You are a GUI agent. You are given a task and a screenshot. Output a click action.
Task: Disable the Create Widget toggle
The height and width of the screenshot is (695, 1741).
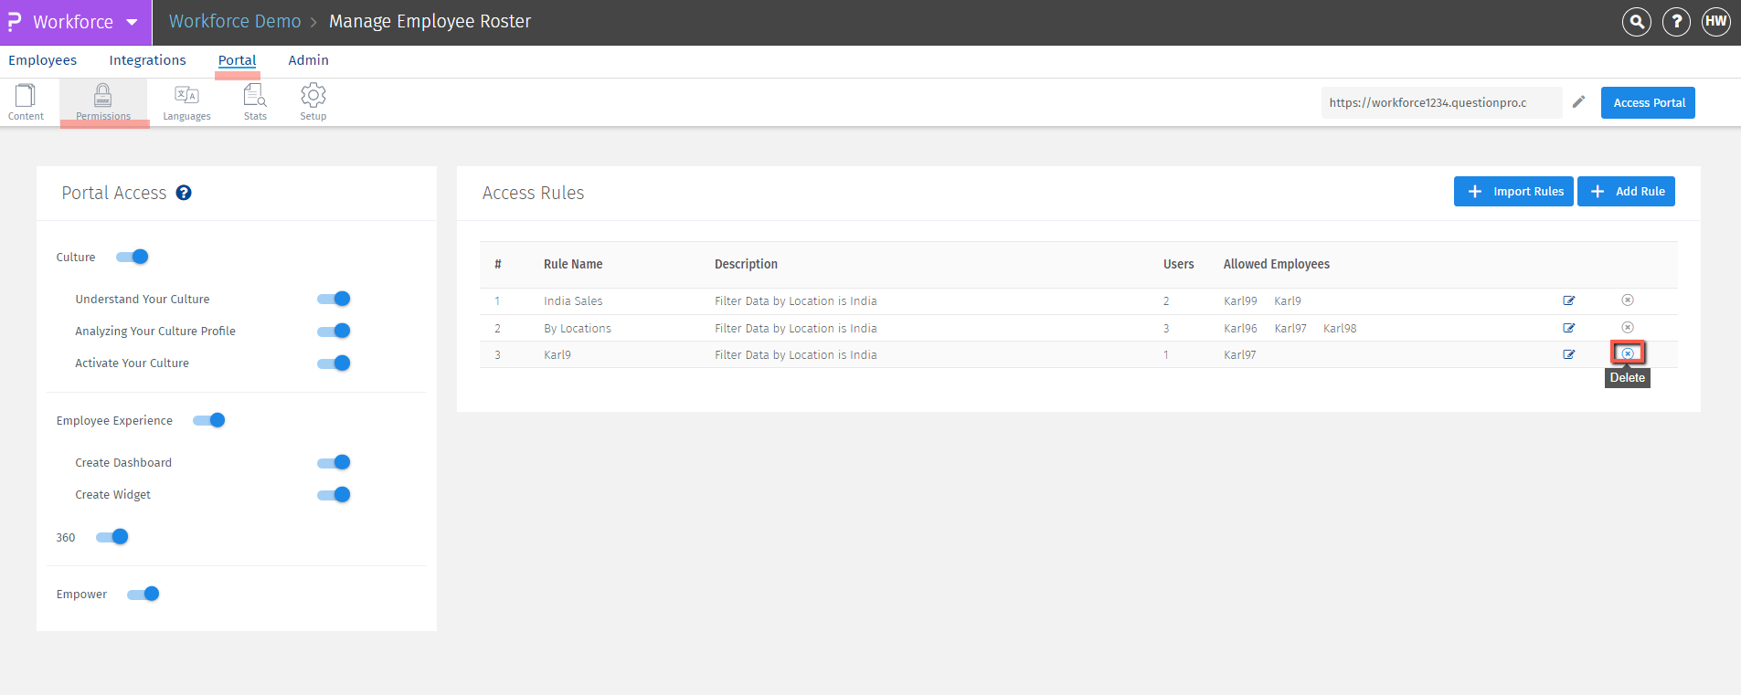(x=334, y=495)
